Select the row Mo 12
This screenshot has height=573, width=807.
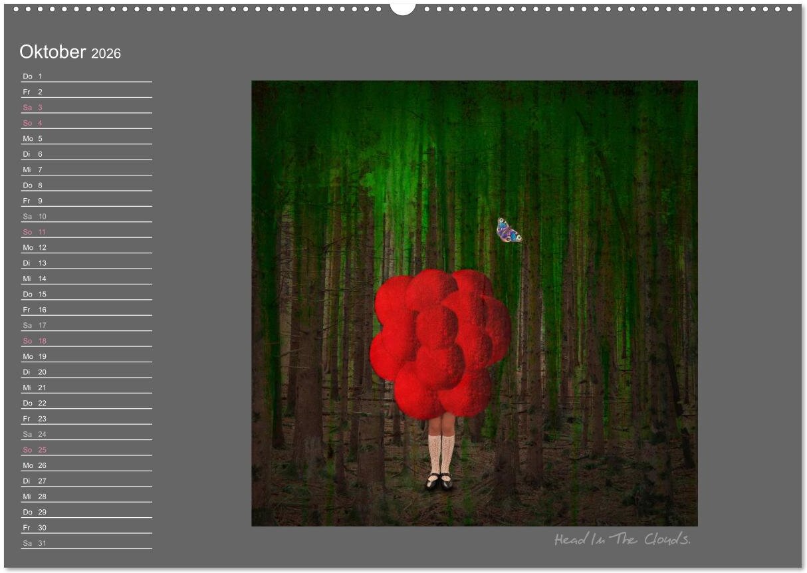click(x=86, y=247)
